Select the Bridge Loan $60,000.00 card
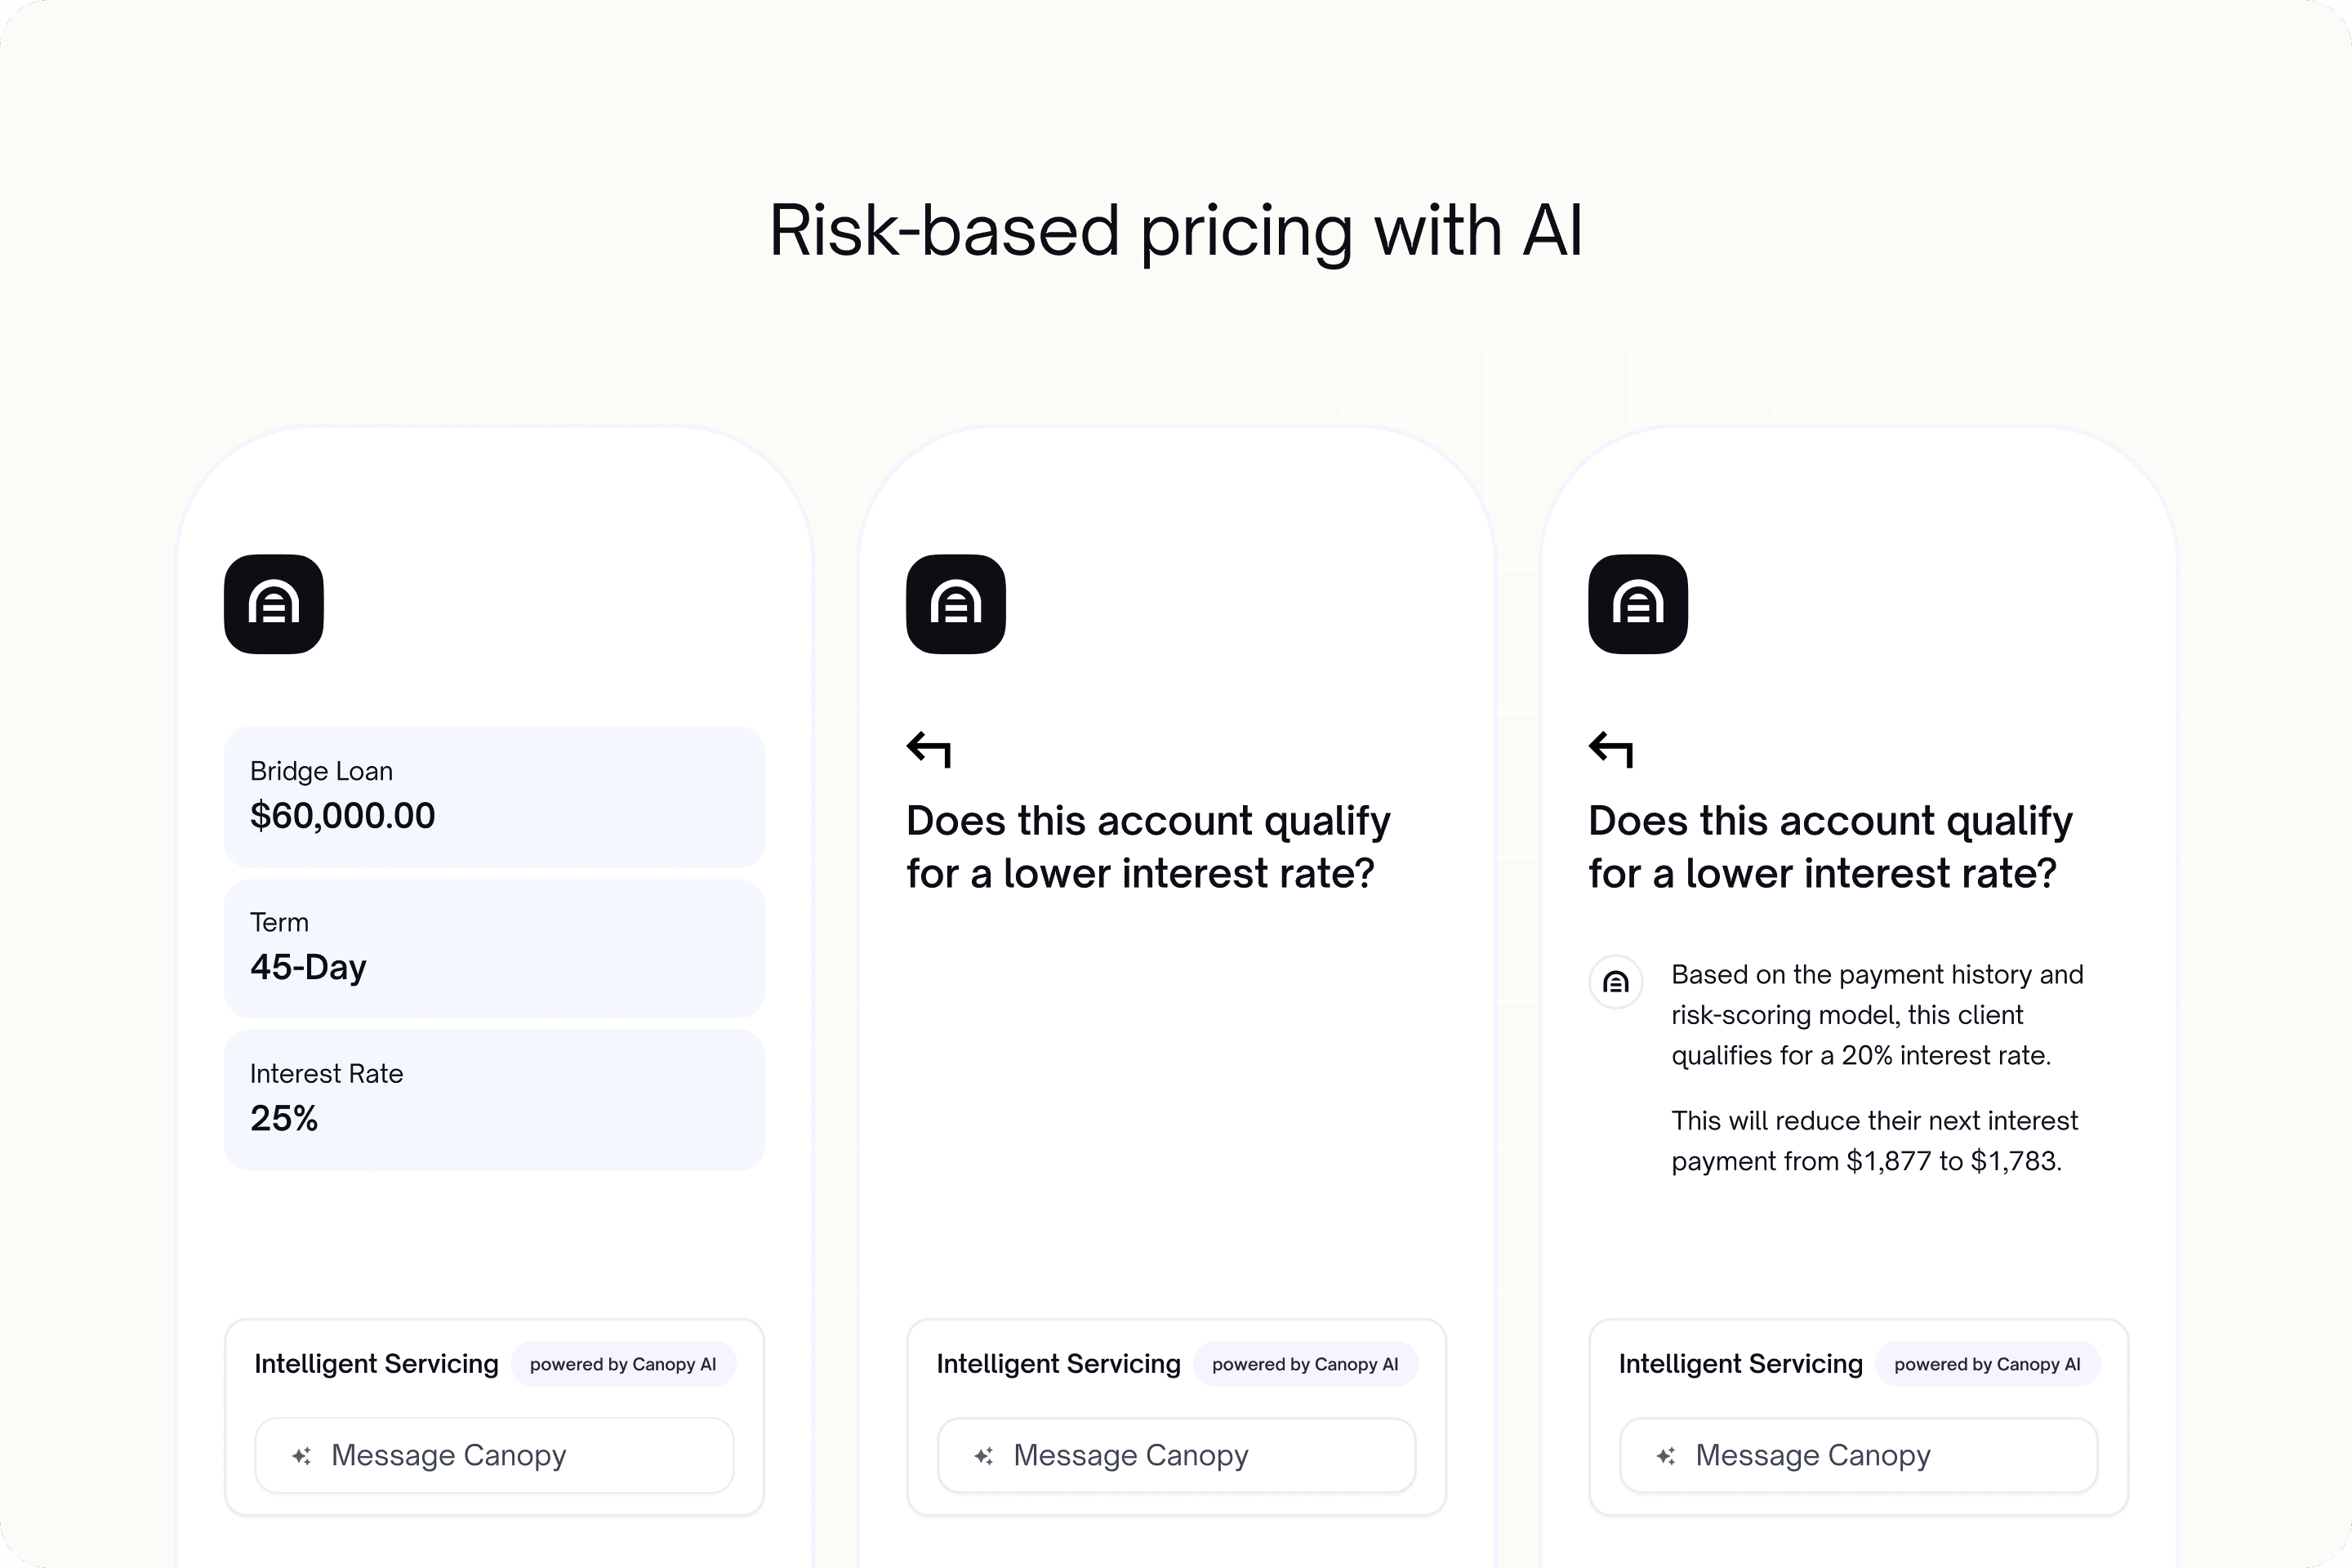Viewport: 2352px width, 1568px height. tap(494, 797)
